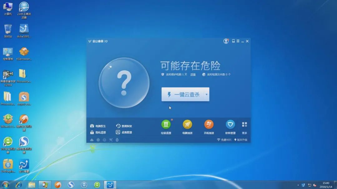Open 免费WiFi free WiFi
This screenshot has height=189, width=337.
pyautogui.click(x=224, y=140)
